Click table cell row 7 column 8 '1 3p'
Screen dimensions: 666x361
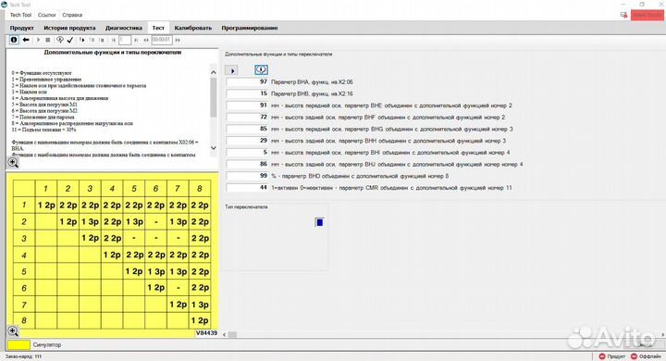point(200,305)
